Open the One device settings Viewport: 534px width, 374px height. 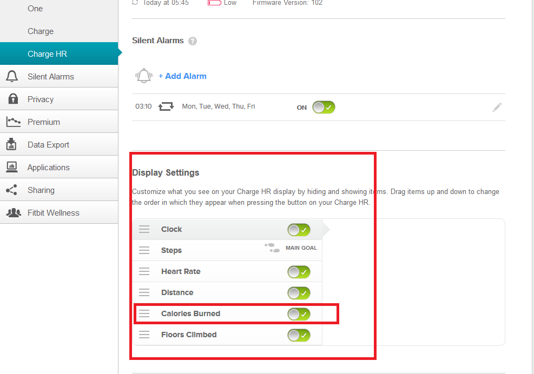click(x=59, y=9)
